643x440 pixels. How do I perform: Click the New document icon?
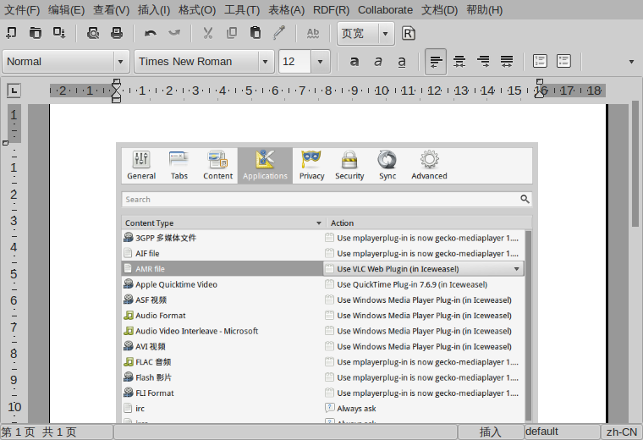pos(12,33)
